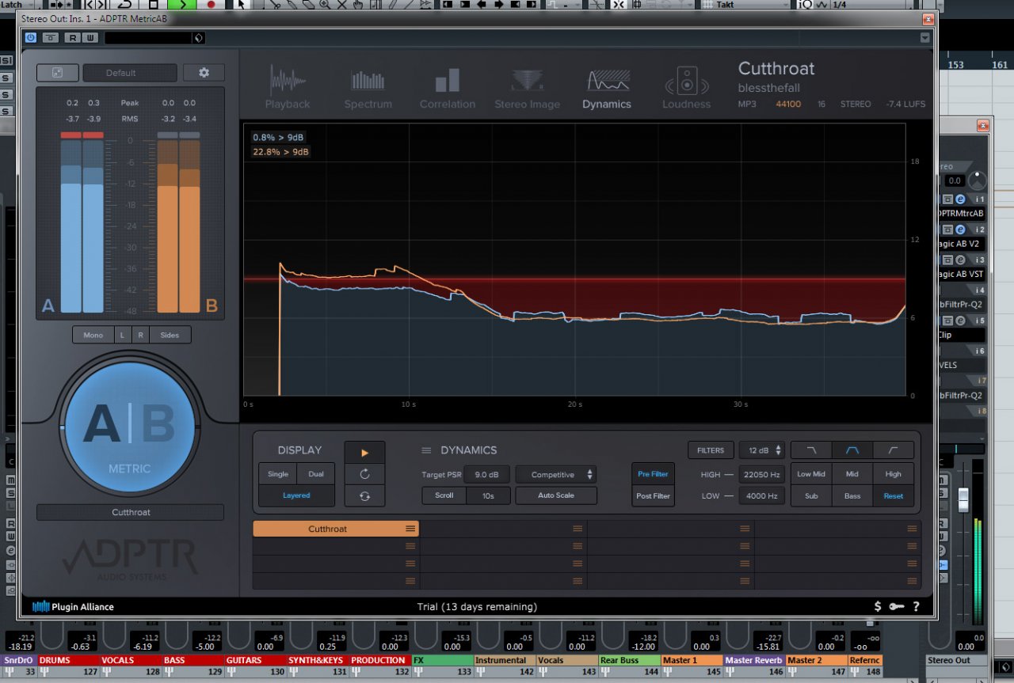Viewport: 1014px width, 683px height.
Task: Select the Bass filter preset
Action: (x=852, y=496)
